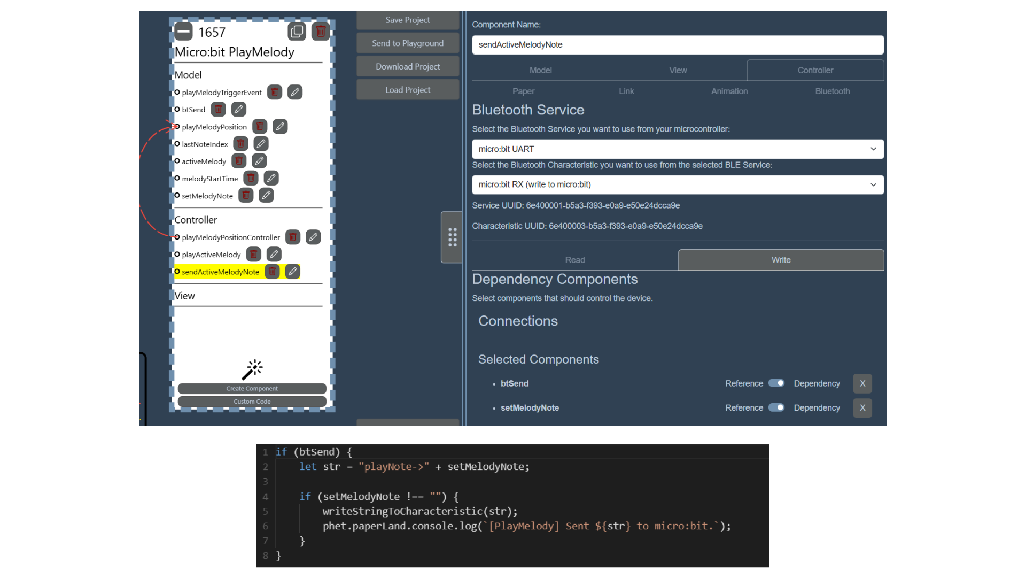Click Load Project
This screenshot has height=578, width=1026.
pyautogui.click(x=408, y=90)
